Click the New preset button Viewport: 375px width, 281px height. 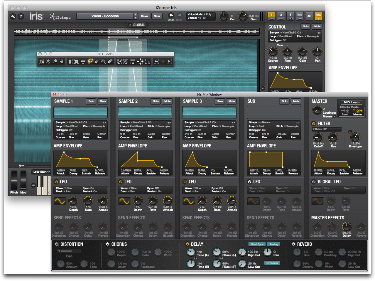[x=157, y=16]
